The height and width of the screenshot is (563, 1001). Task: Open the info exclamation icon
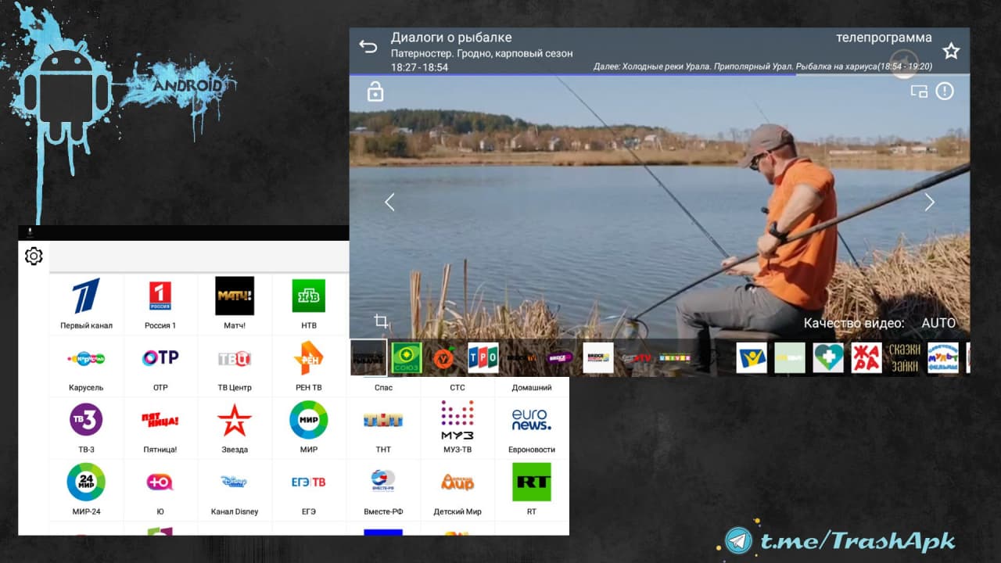[945, 91]
